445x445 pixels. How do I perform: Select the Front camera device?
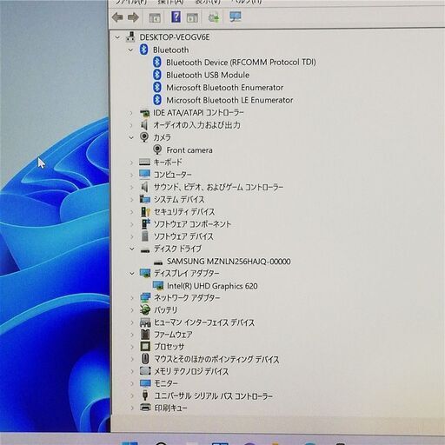click(189, 150)
